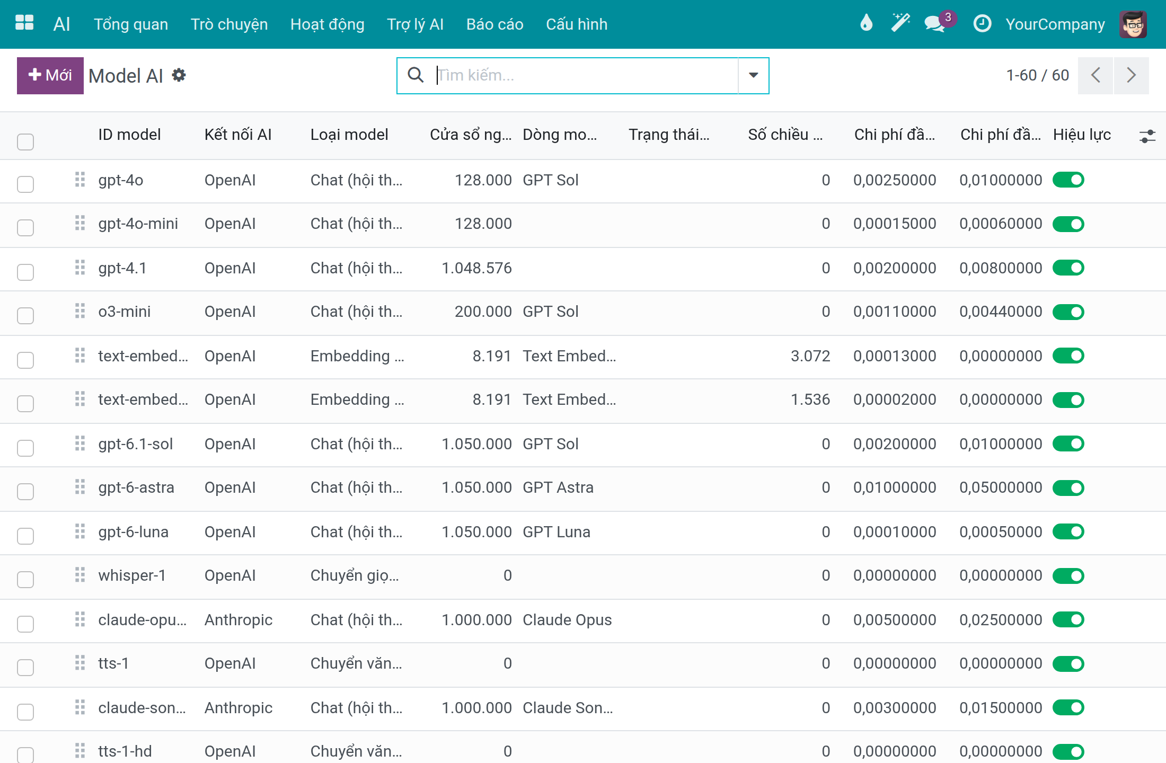Viewport: 1166px width, 763px height.
Task: Open the user avatar menu
Action: coord(1133,24)
